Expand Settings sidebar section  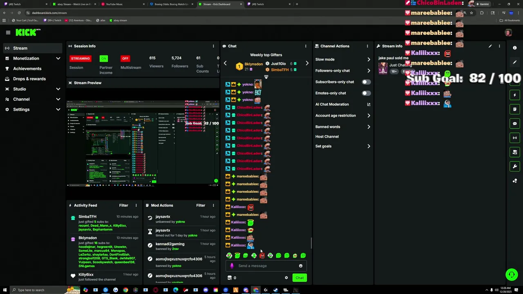click(58, 109)
